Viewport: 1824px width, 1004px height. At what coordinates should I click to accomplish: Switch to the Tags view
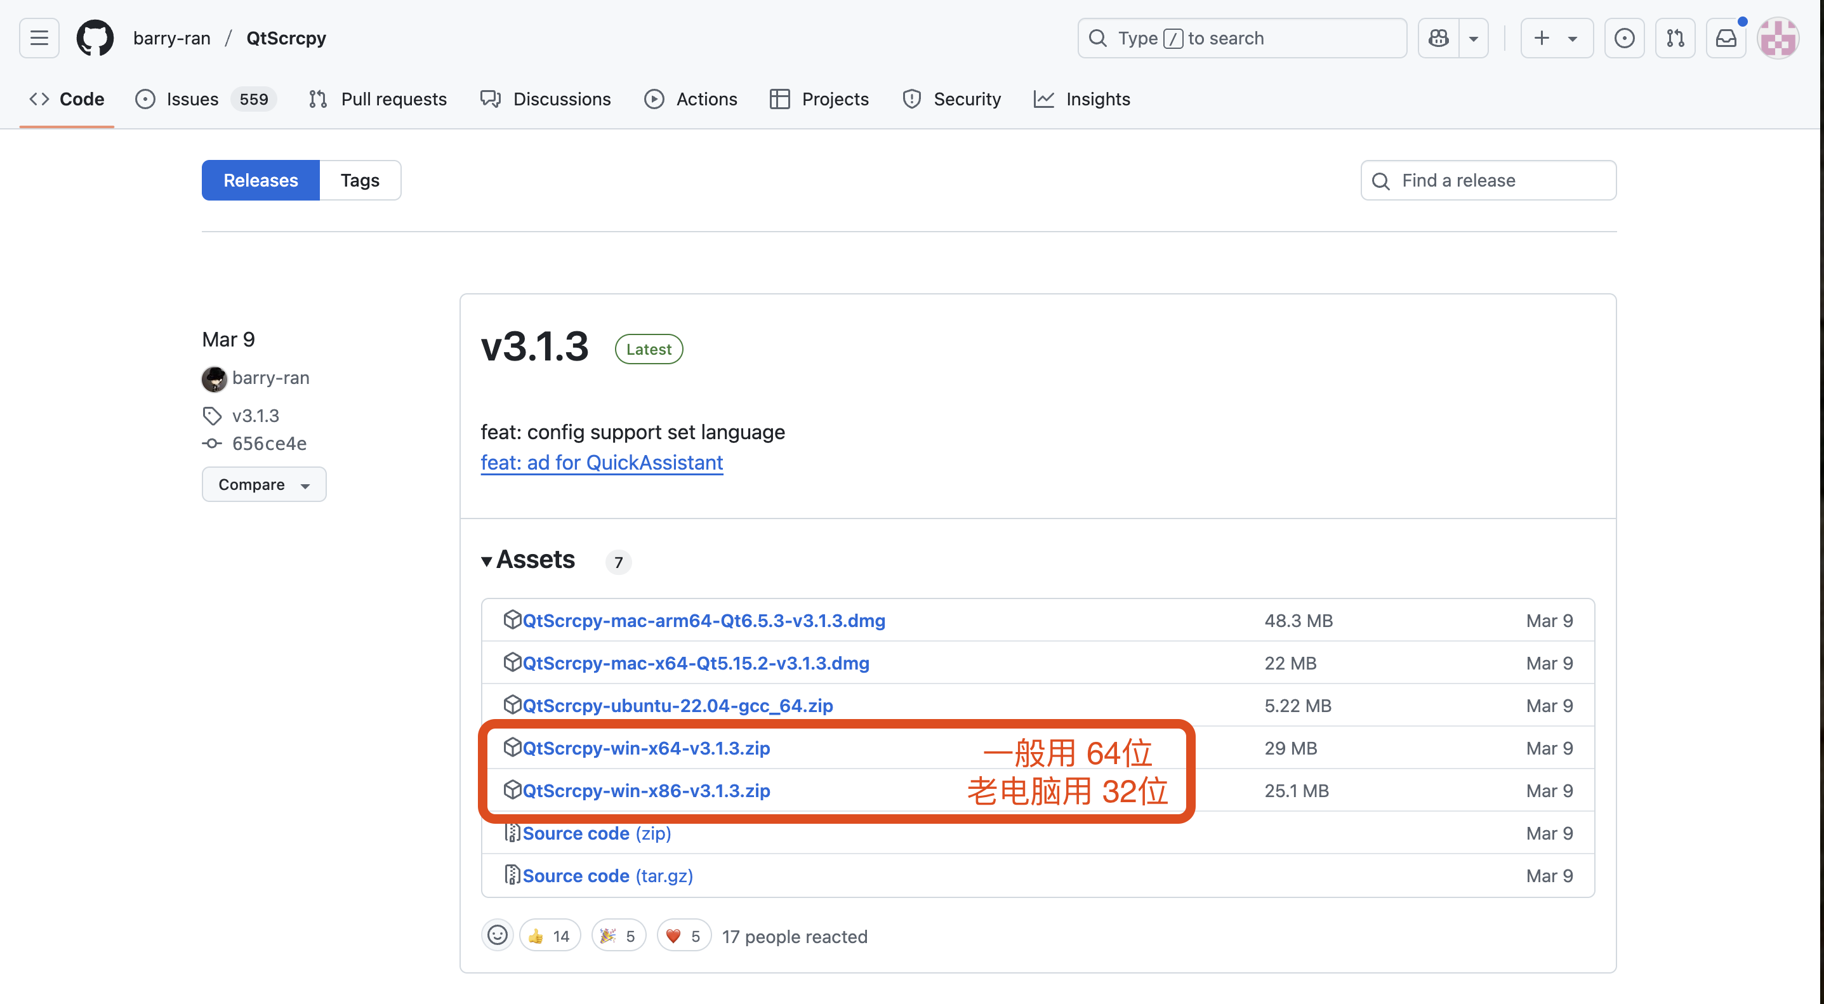point(360,180)
